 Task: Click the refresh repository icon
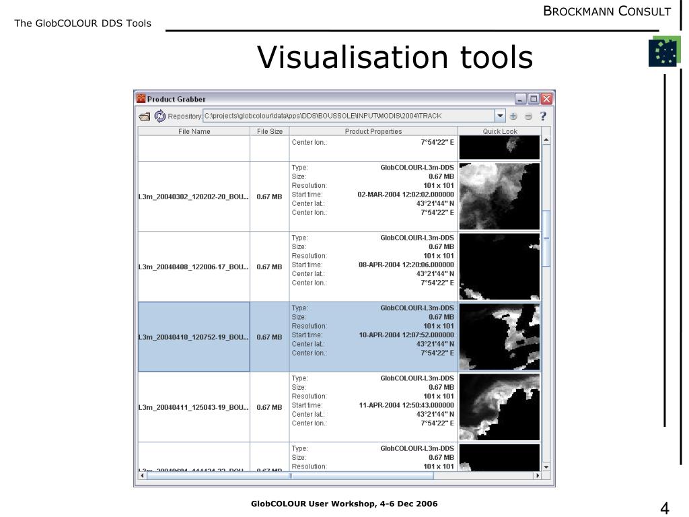[x=160, y=116]
